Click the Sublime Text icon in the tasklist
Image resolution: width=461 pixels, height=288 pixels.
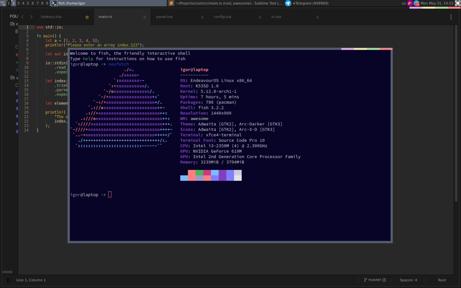171,3
